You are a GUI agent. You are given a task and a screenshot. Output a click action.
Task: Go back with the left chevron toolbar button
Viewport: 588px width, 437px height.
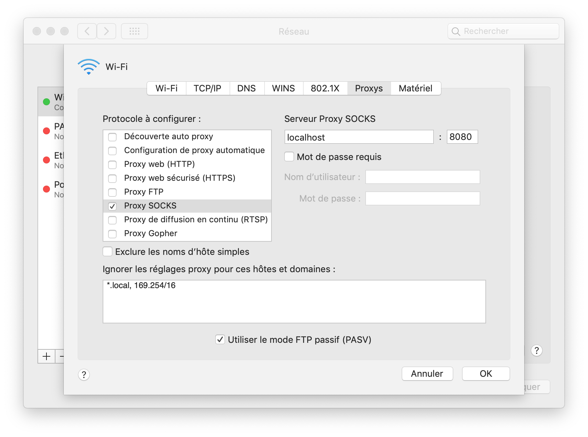87,31
